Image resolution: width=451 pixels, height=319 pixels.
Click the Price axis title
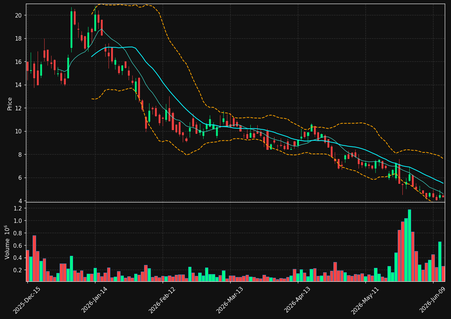pyautogui.click(x=10, y=103)
